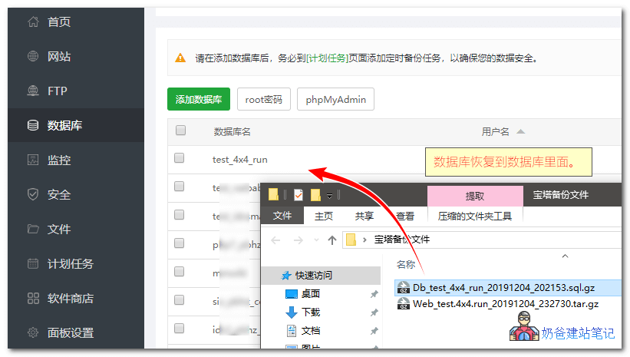Check the third database row checkbox
Image resolution: width=630 pixels, height=357 pixels.
[x=180, y=215]
